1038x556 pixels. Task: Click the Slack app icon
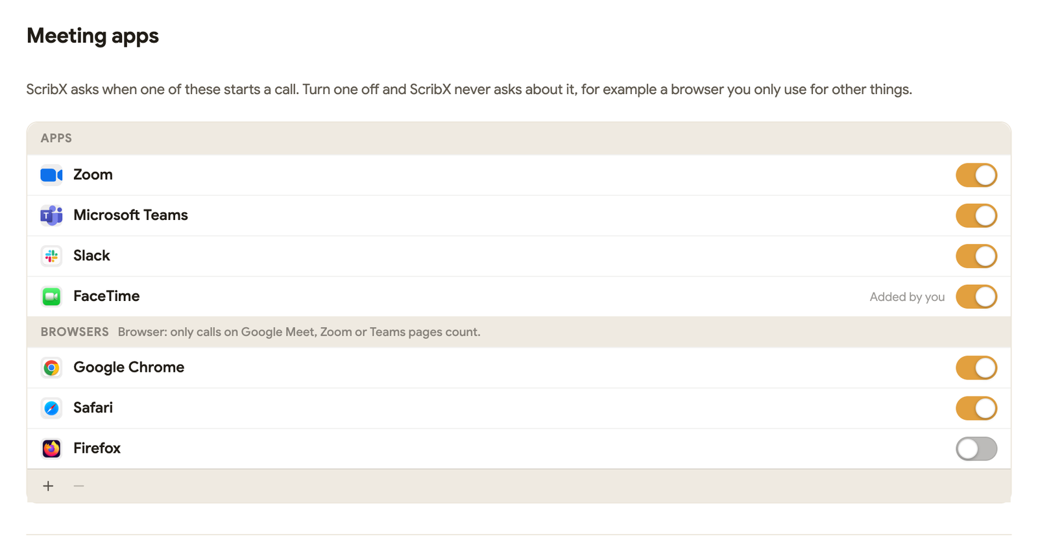51,256
